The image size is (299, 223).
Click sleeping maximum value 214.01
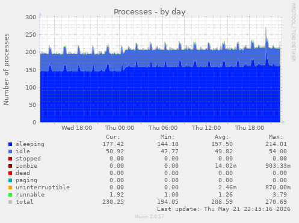[276, 144]
